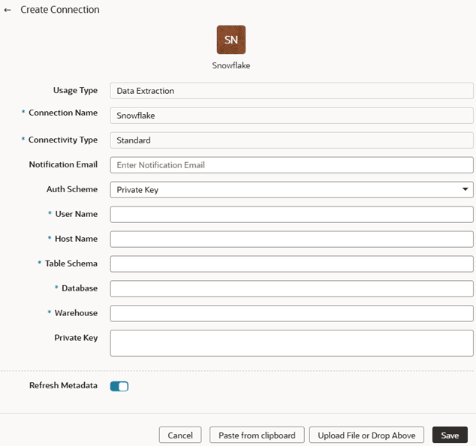The image size is (476, 446).
Task: Click Paste from clipboard button
Action: point(257,435)
